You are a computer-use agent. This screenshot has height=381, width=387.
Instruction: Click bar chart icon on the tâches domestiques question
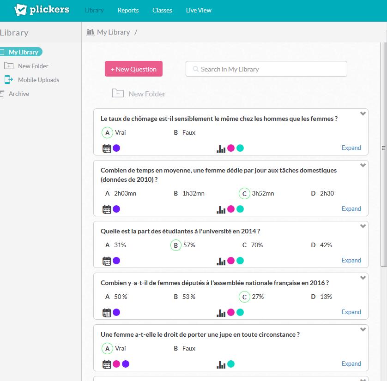[x=221, y=209]
